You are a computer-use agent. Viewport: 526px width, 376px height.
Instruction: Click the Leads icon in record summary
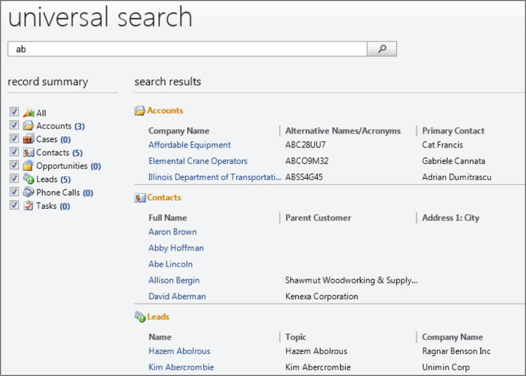click(x=29, y=179)
